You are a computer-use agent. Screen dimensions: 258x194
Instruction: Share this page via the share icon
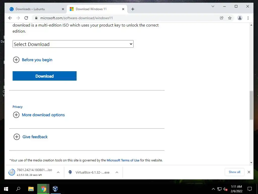[222, 18]
